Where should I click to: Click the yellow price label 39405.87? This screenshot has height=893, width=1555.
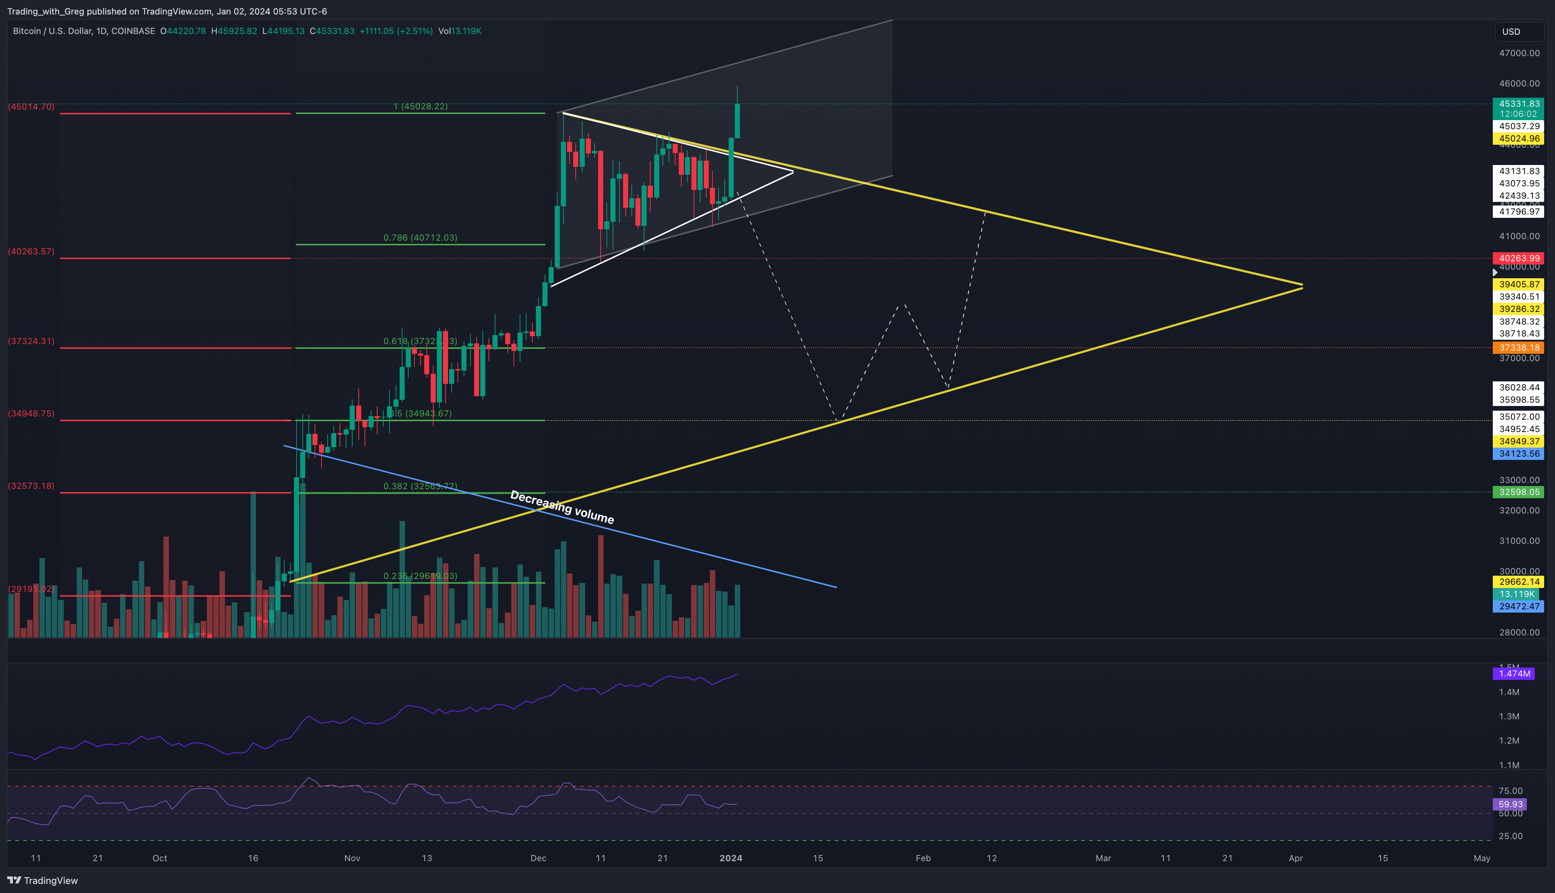click(x=1518, y=284)
